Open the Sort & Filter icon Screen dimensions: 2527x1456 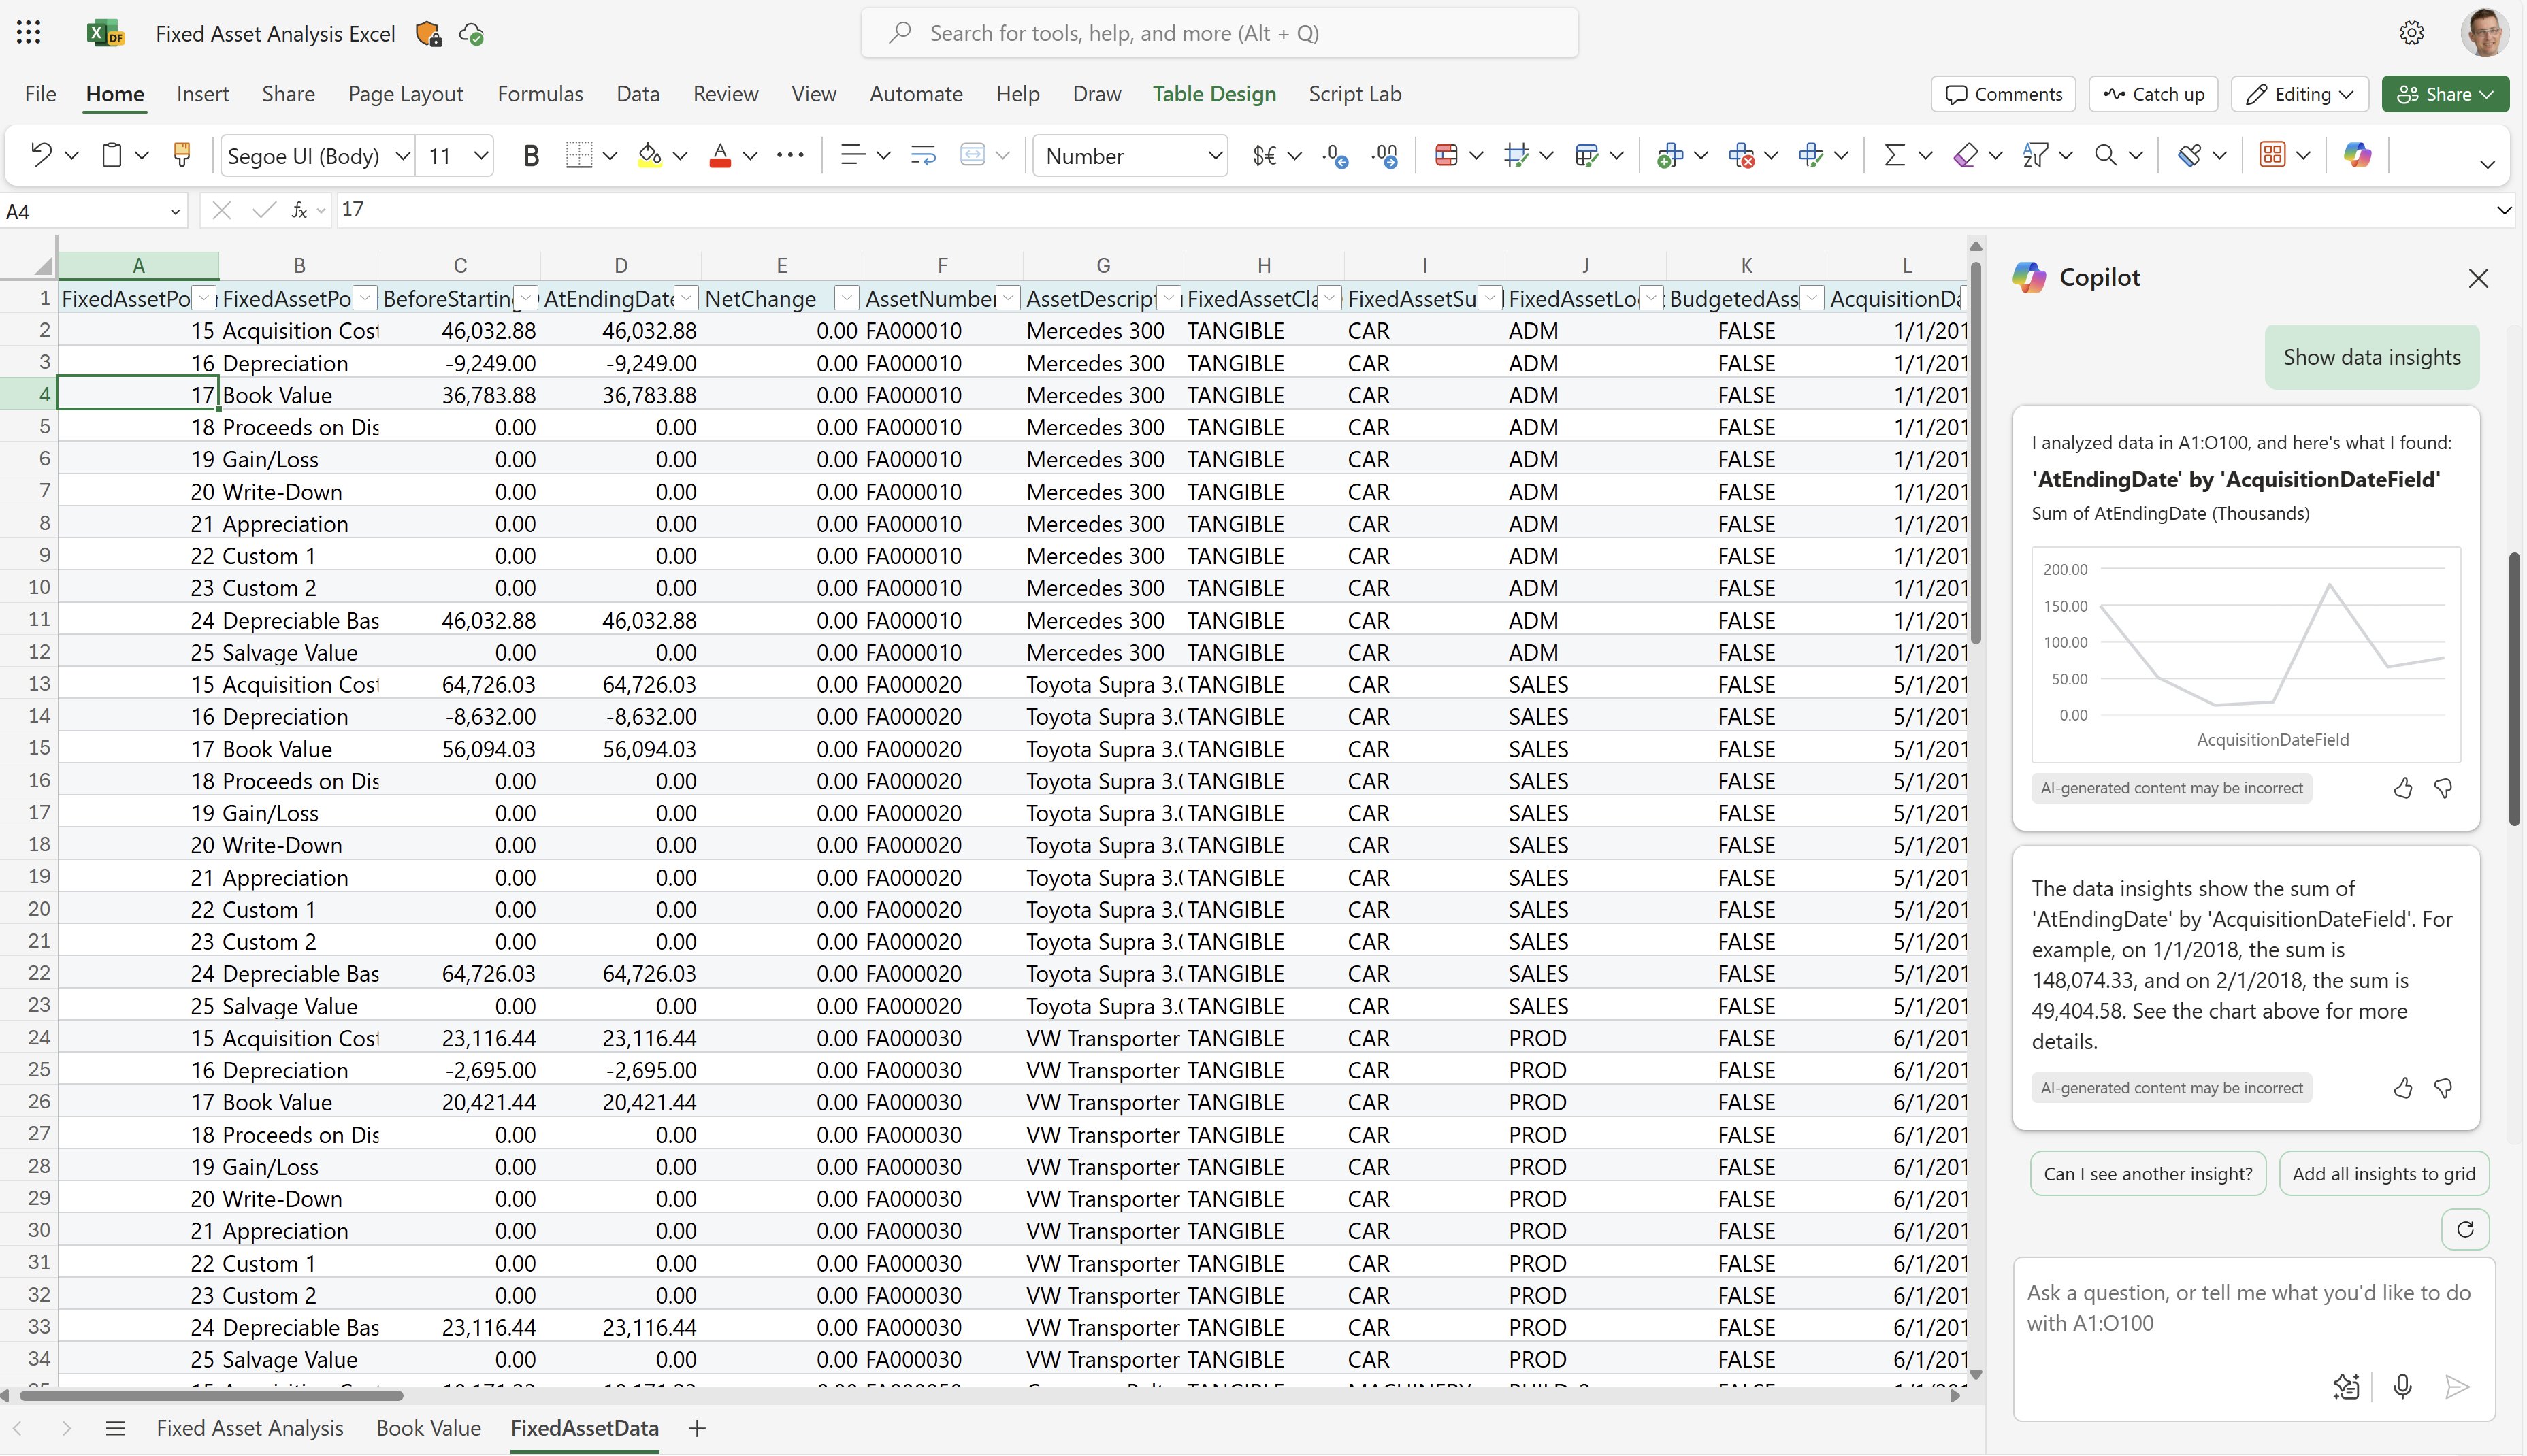pos(2035,155)
